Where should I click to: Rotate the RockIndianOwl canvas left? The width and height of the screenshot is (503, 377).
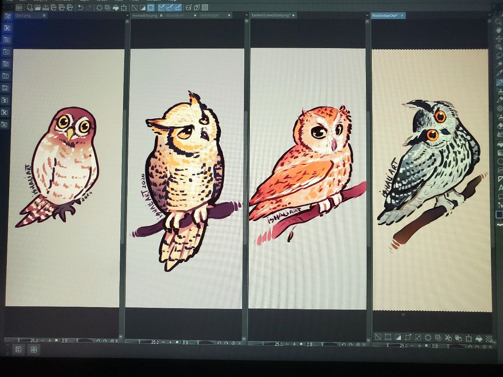click(470, 346)
